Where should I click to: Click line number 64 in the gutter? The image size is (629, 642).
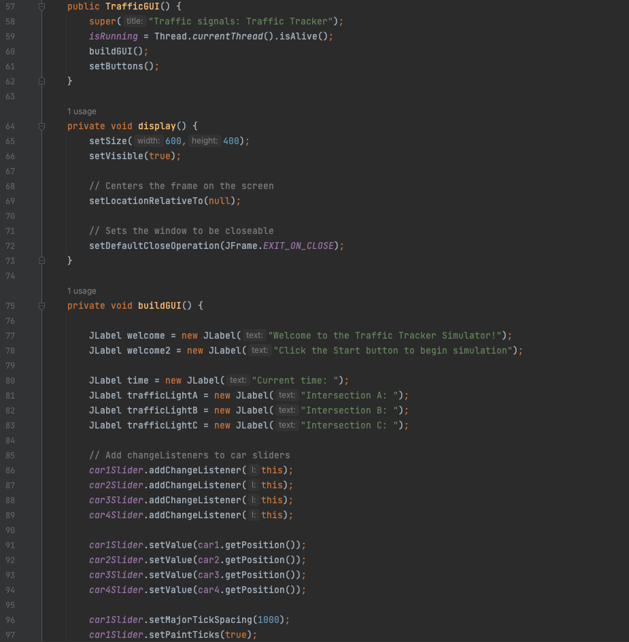(x=10, y=126)
